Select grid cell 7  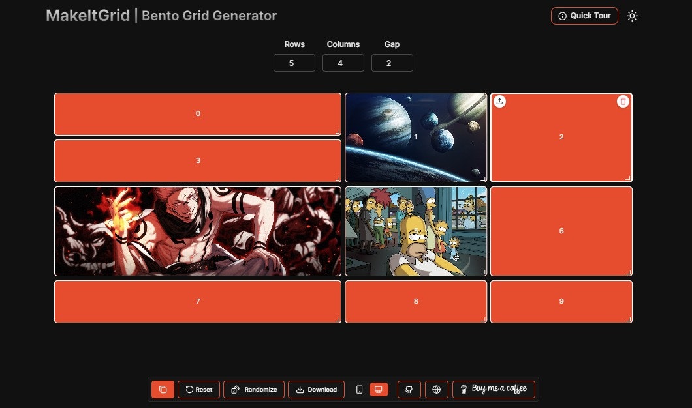(x=198, y=302)
